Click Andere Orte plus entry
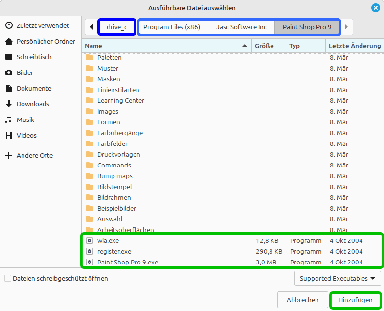This screenshot has height=311, width=384. pos(34,155)
